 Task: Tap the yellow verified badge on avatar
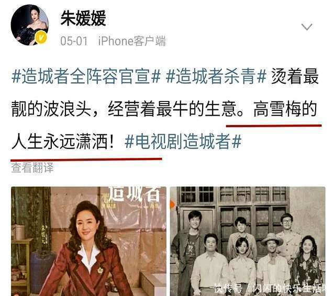point(42,38)
